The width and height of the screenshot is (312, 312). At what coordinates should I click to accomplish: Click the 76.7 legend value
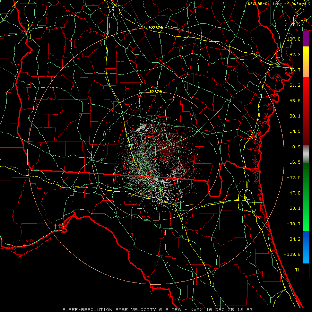point(295,70)
